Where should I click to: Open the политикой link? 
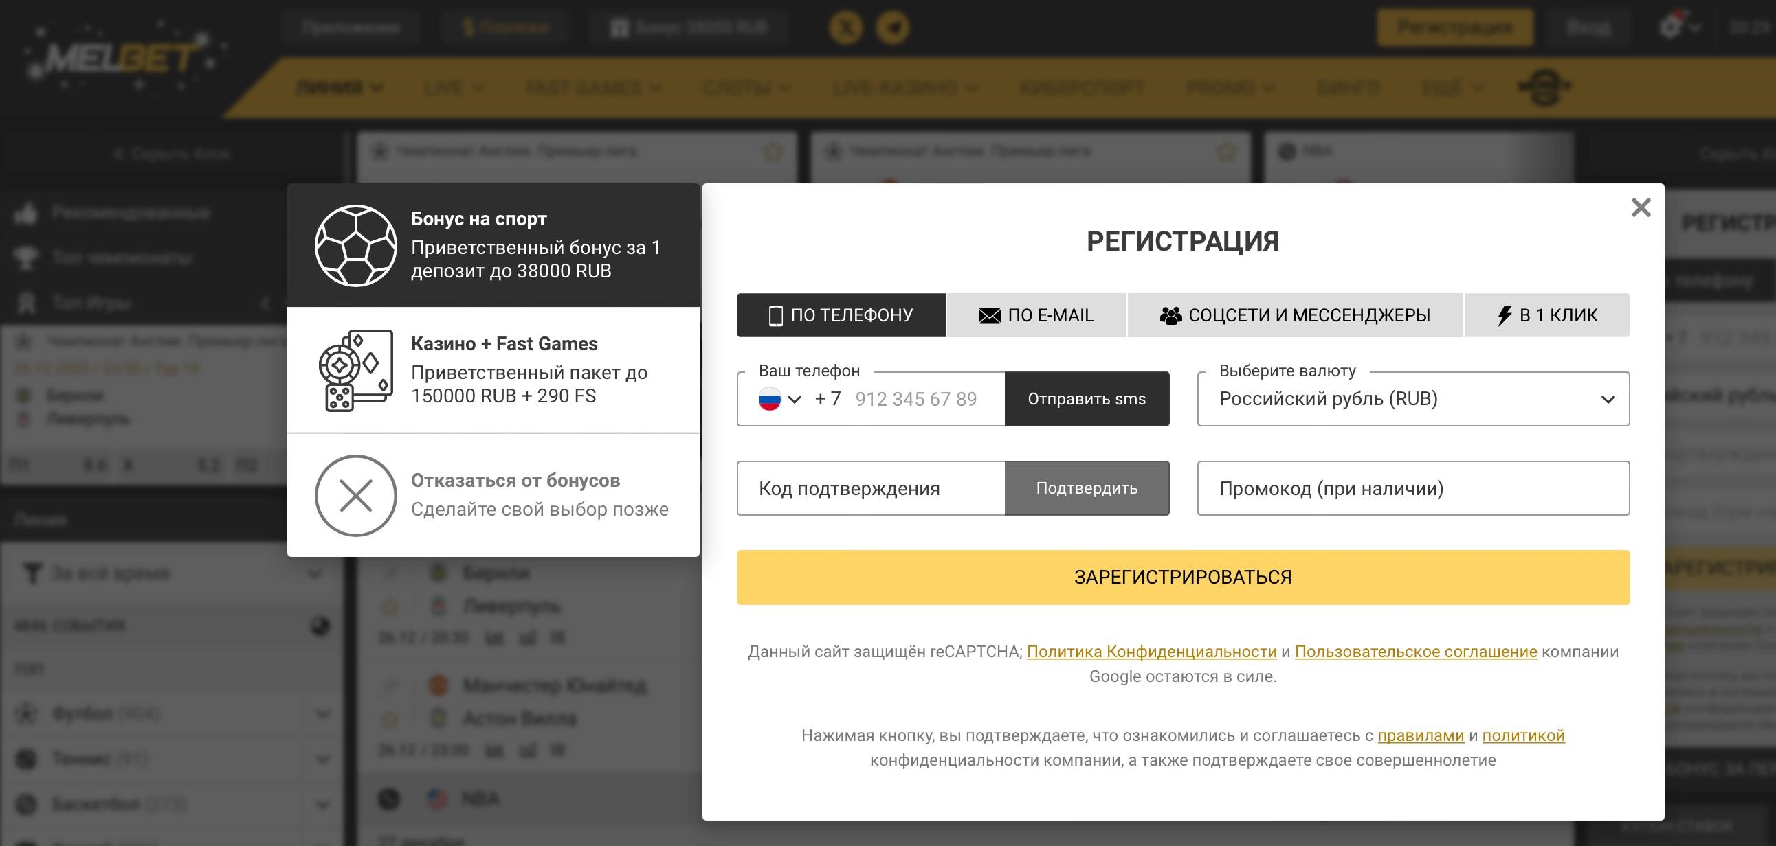pos(1523,735)
